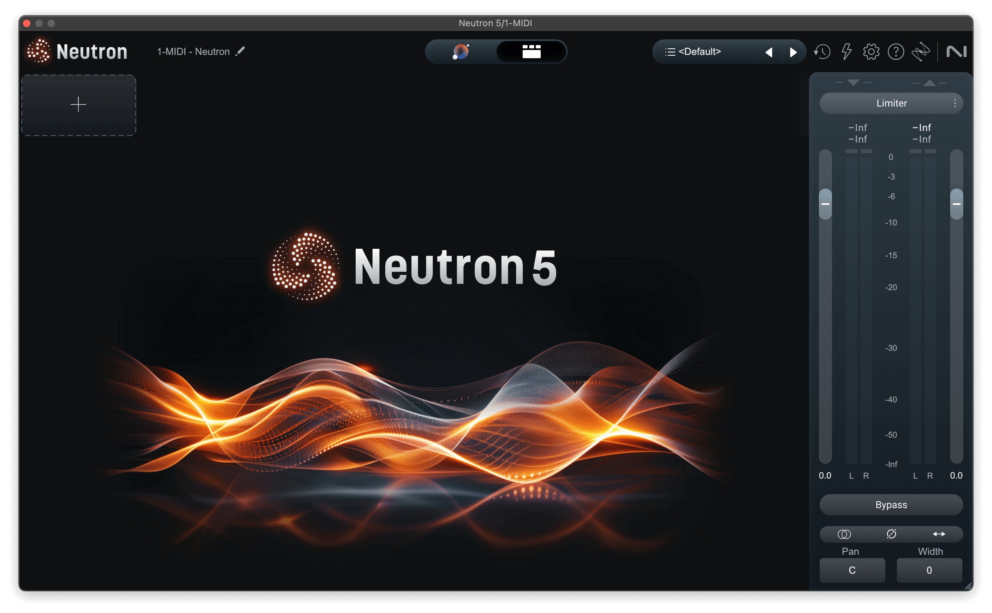Switch to the Assistant view tab
This screenshot has height=613, width=992.
(461, 52)
